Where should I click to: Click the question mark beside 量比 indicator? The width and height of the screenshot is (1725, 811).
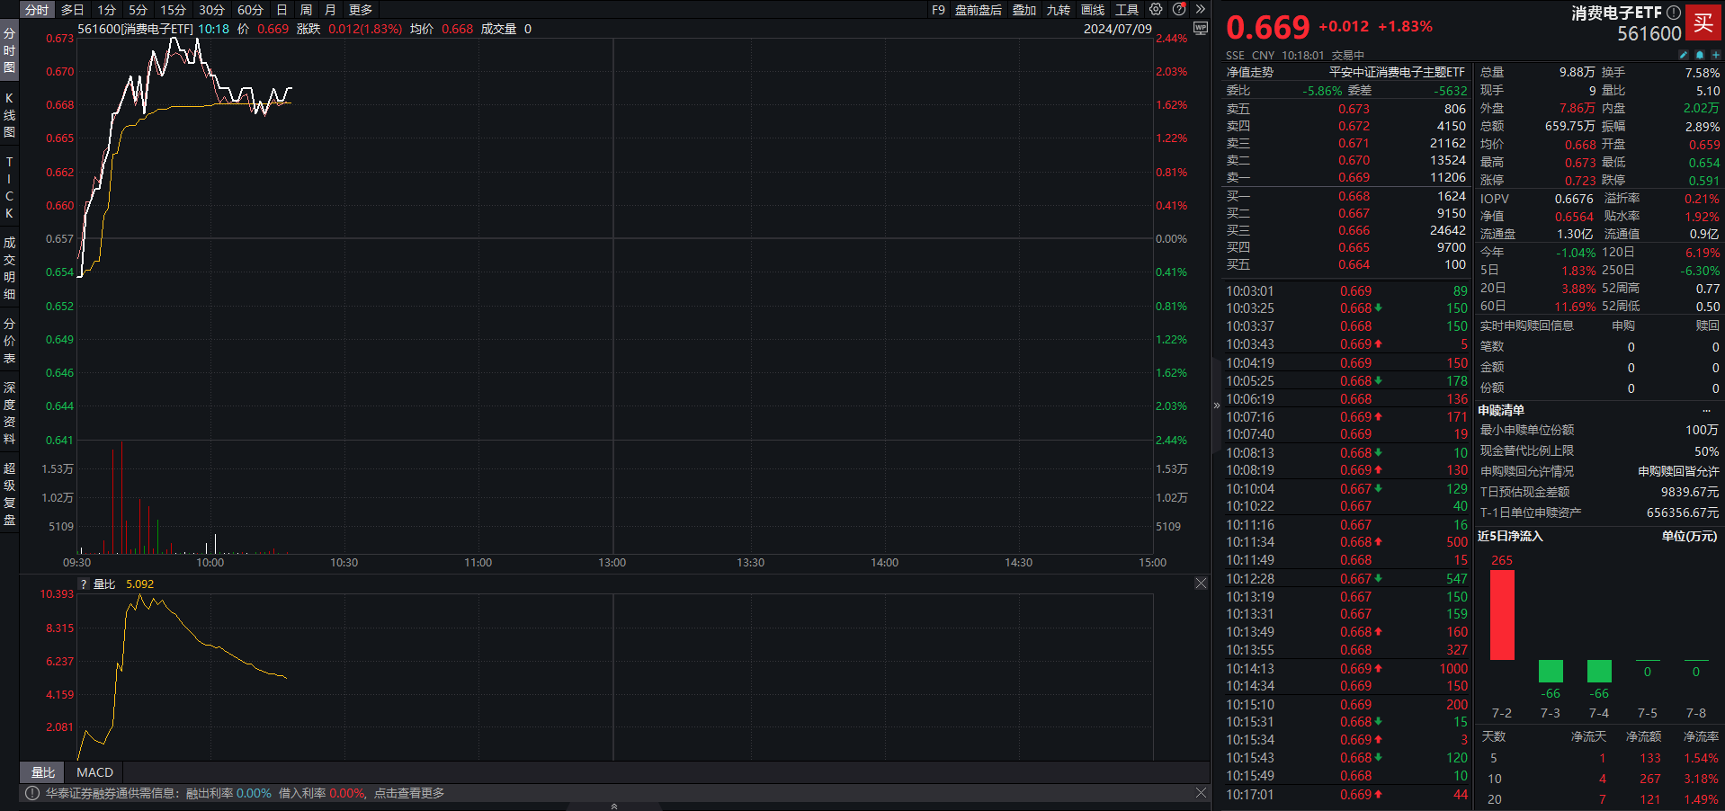click(x=84, y=584)
